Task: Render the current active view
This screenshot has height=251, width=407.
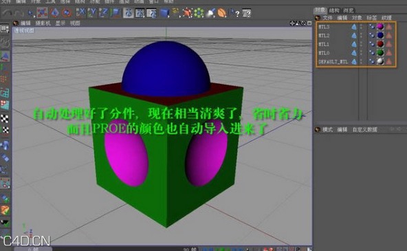Action: (x=129, y=12)
